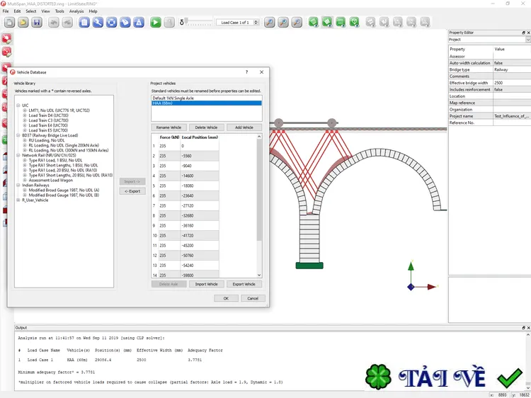
Task: Expand the R_User_Vehicle group
Action: [18, 200]
